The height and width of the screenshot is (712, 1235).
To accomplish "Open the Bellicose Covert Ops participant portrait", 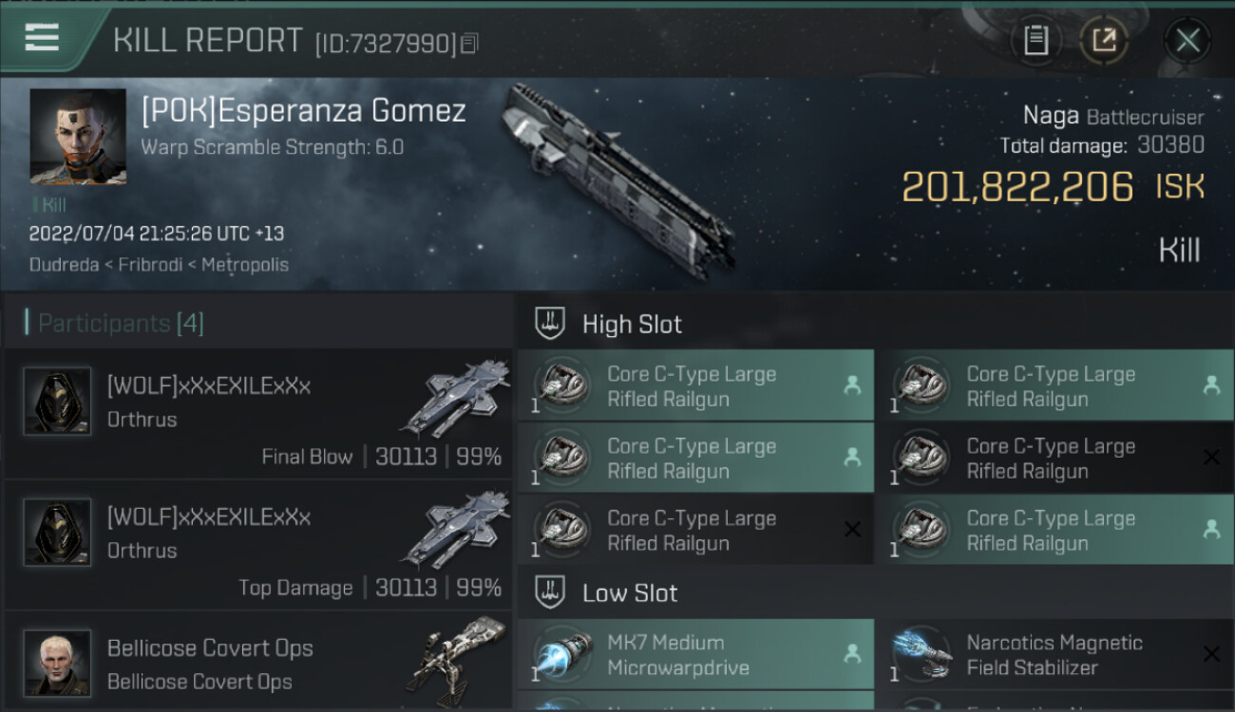I will [x=57, y=664].
